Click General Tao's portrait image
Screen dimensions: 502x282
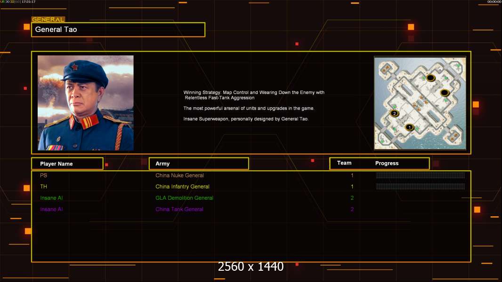[x=86, y=103]
